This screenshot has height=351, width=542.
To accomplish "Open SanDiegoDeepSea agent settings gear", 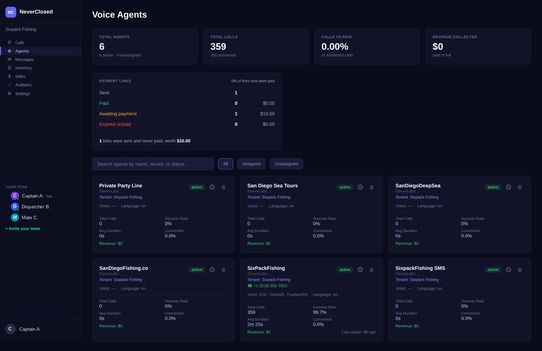I will tap(508, 187).
